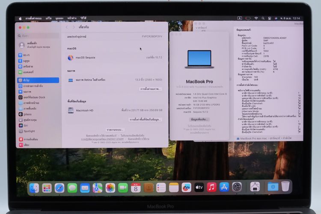Go forward with the settings forward arrow
Screen dimensions: 321x214
[x=74, y=27]
